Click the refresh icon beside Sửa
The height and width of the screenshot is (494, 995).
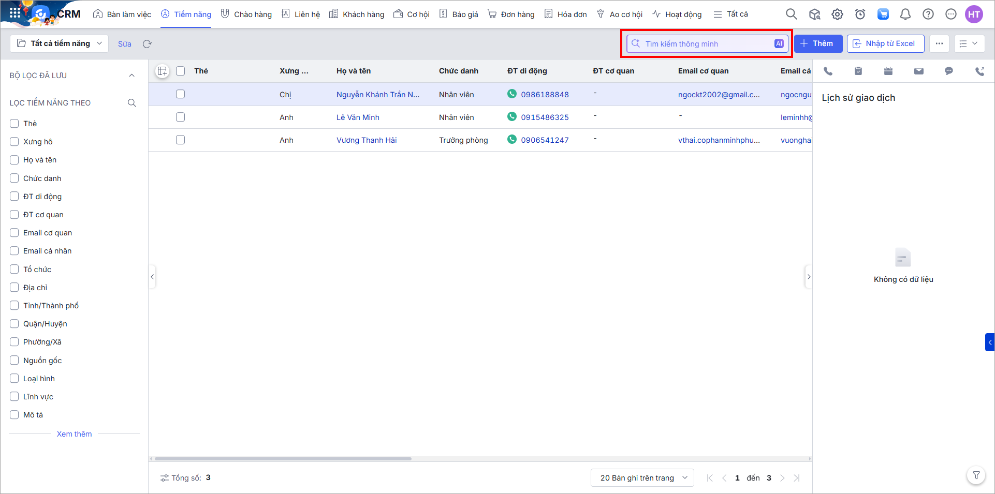[147, 44]
